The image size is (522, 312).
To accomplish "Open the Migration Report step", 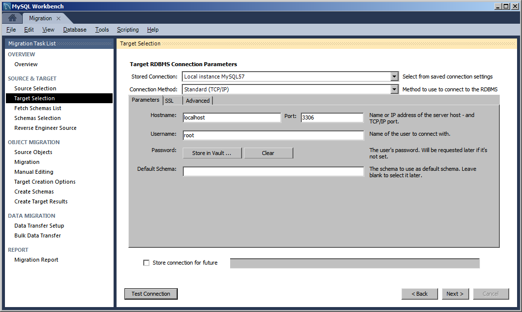I will (36, 260).
